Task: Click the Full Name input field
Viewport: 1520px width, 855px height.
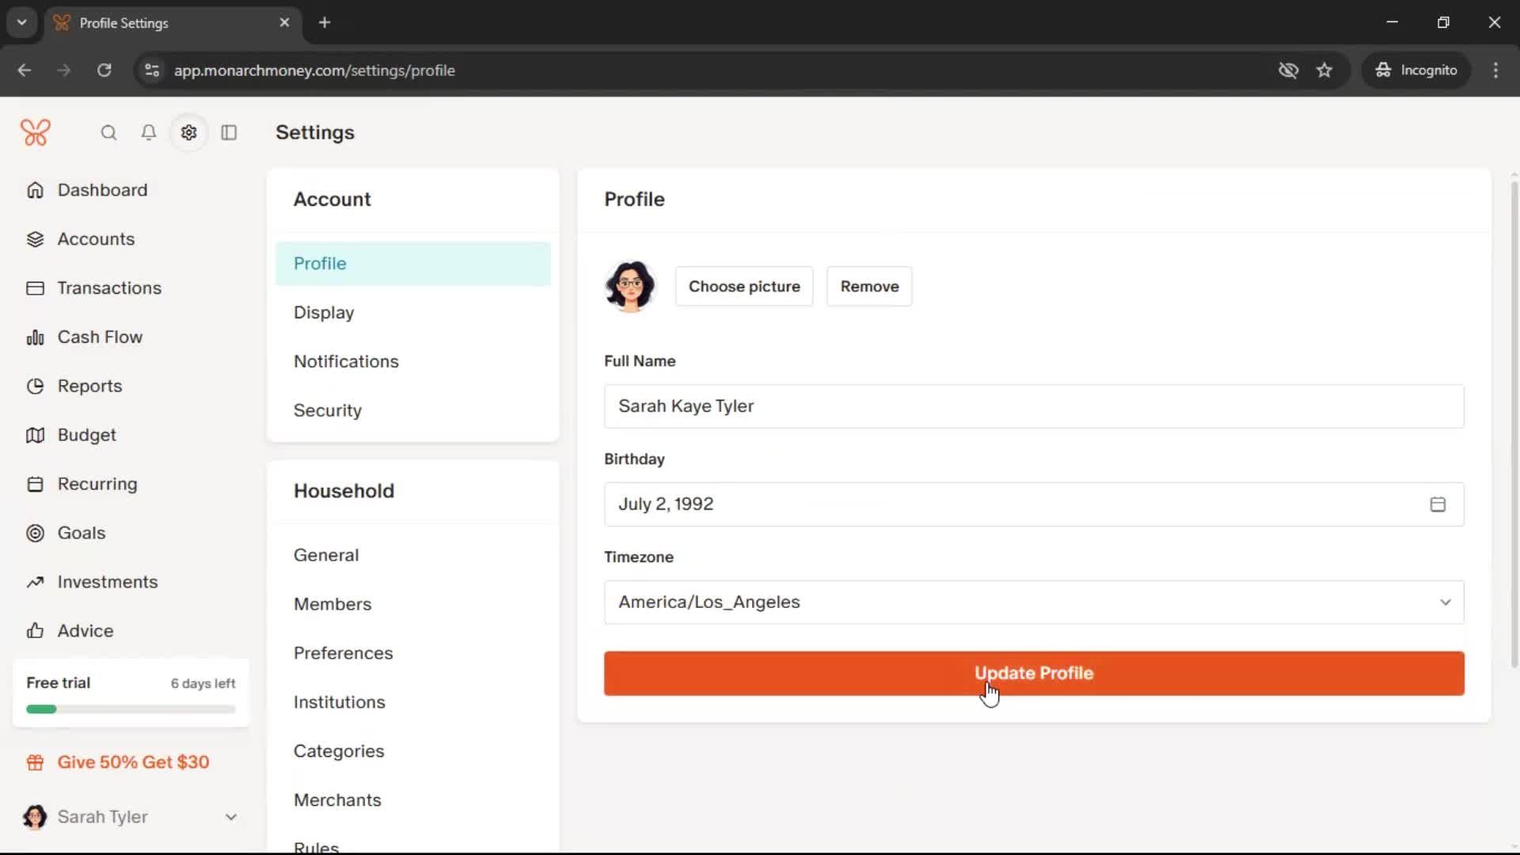Action: tap(1033, 407)
